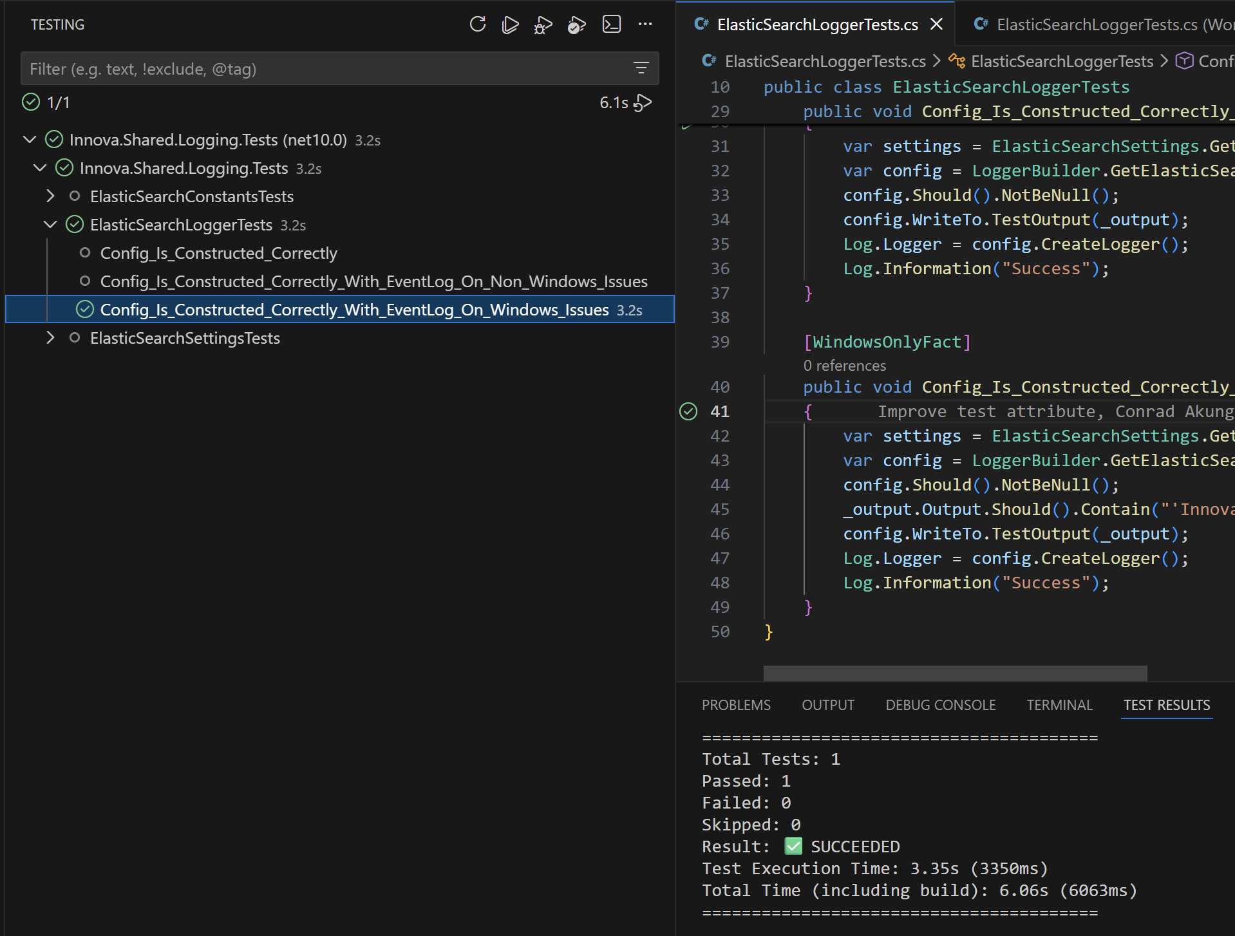Rerun last run icon beside 6.1s
This screenshot has height=936, width=1235.
[643, 103]
